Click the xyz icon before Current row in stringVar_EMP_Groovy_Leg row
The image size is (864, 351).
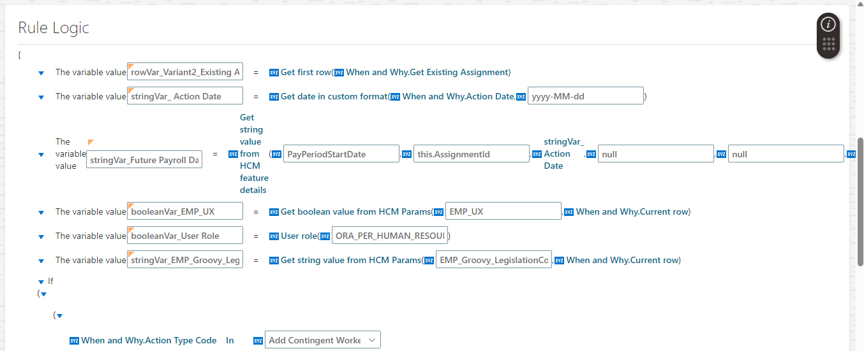tap(559, 261)
